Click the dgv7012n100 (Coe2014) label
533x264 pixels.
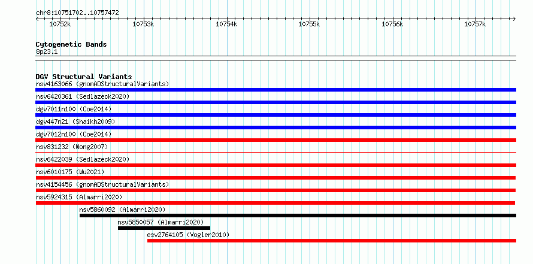(x=74, y=134)
